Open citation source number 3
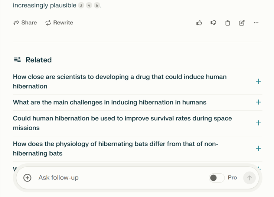Image resolution: width=274 pixels, height=197 pixels. coord(81,6)
